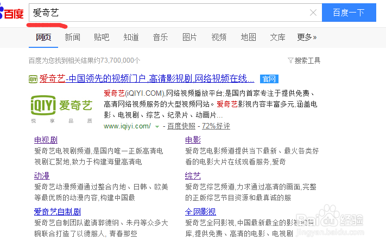The height and width of the screenshot is (246, 386).
Task: Open the www.iqiyi.com/ URL link
Action: [127, 126]
